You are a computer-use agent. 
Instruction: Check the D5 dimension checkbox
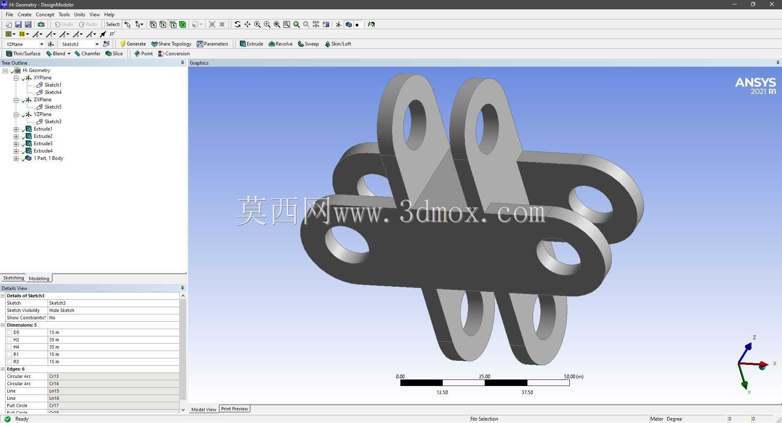point(9,332)
